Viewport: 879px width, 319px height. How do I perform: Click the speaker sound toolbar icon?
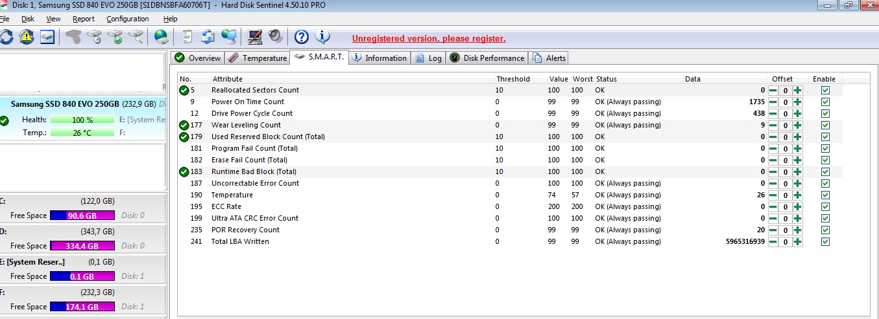pos(275,37)
